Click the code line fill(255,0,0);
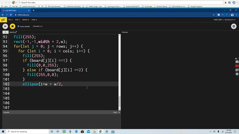Screen dimensions: 239x134 click(x=43, y=74)
